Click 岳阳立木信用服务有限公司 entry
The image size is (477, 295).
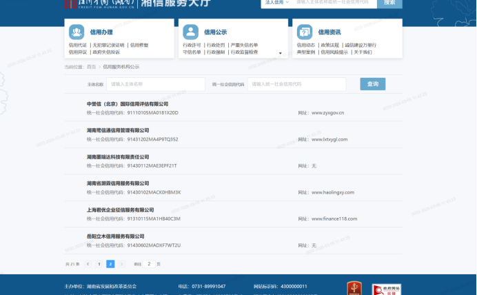tap(115, 236)
